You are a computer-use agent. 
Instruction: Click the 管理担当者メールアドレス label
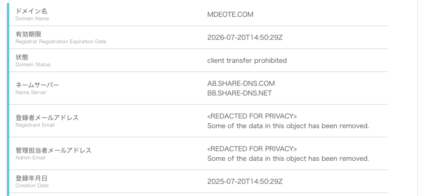coord(54,150)
